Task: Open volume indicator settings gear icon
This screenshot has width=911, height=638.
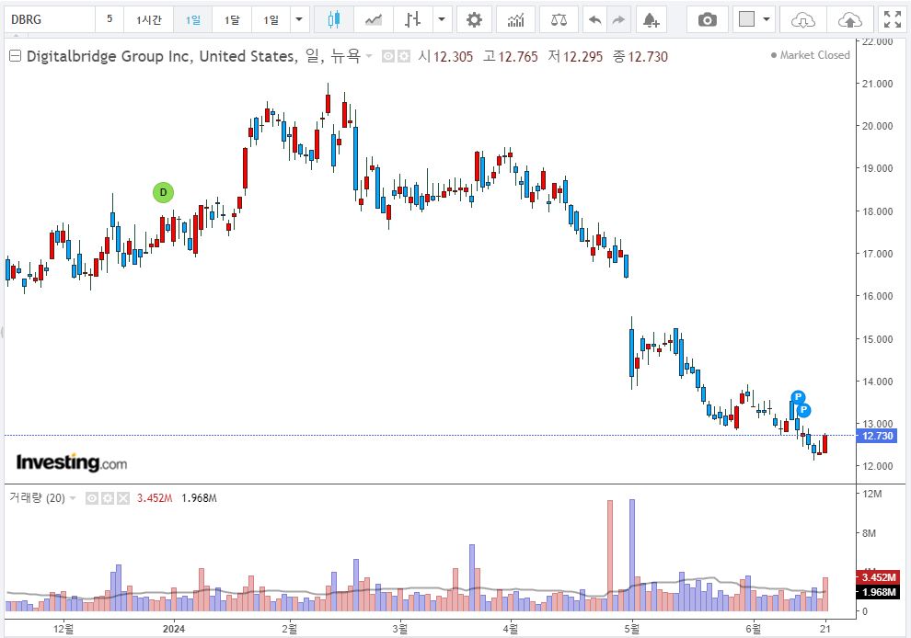Action: tap(108, 498)
